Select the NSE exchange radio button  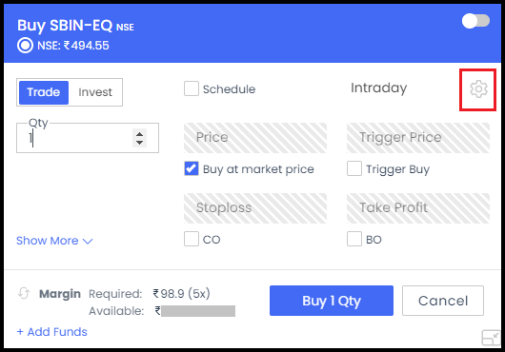click(25, 46)
